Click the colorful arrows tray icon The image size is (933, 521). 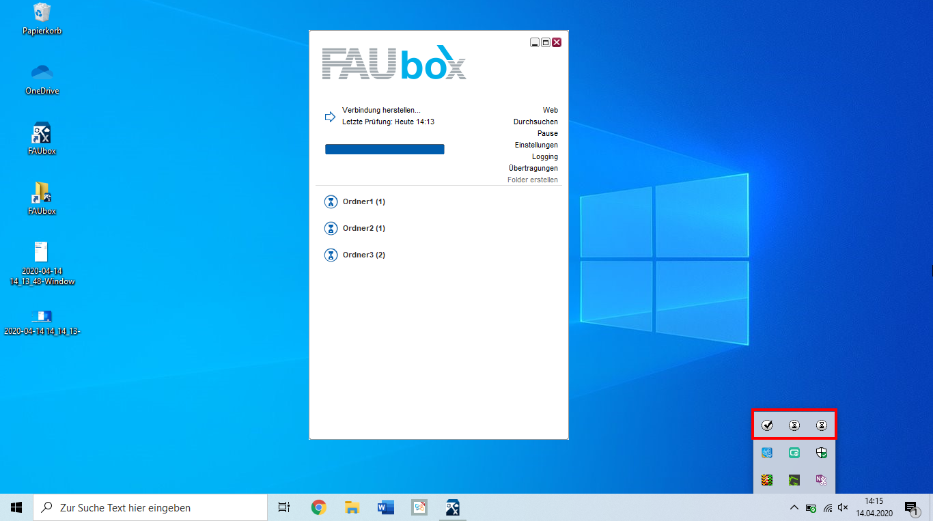767,480
